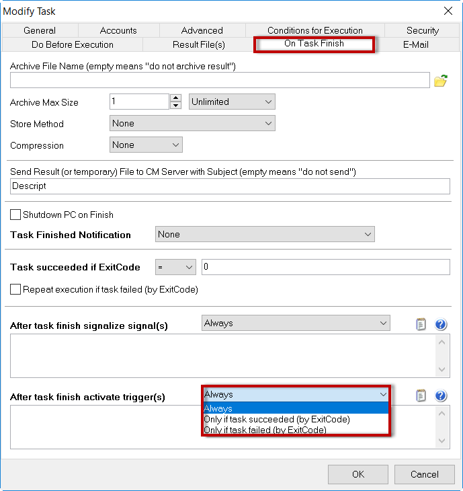The width and height of the screenshot is (463, 491).
Task: Open Task Finished Notification dropdown
Action: point(265,234)
